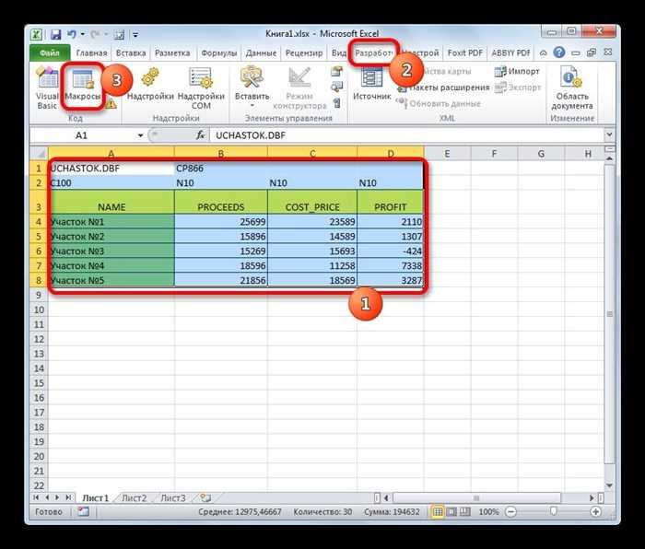Click Экспорт XML export
The height and width of the screenshot is (549, 645).
[518, 88]
